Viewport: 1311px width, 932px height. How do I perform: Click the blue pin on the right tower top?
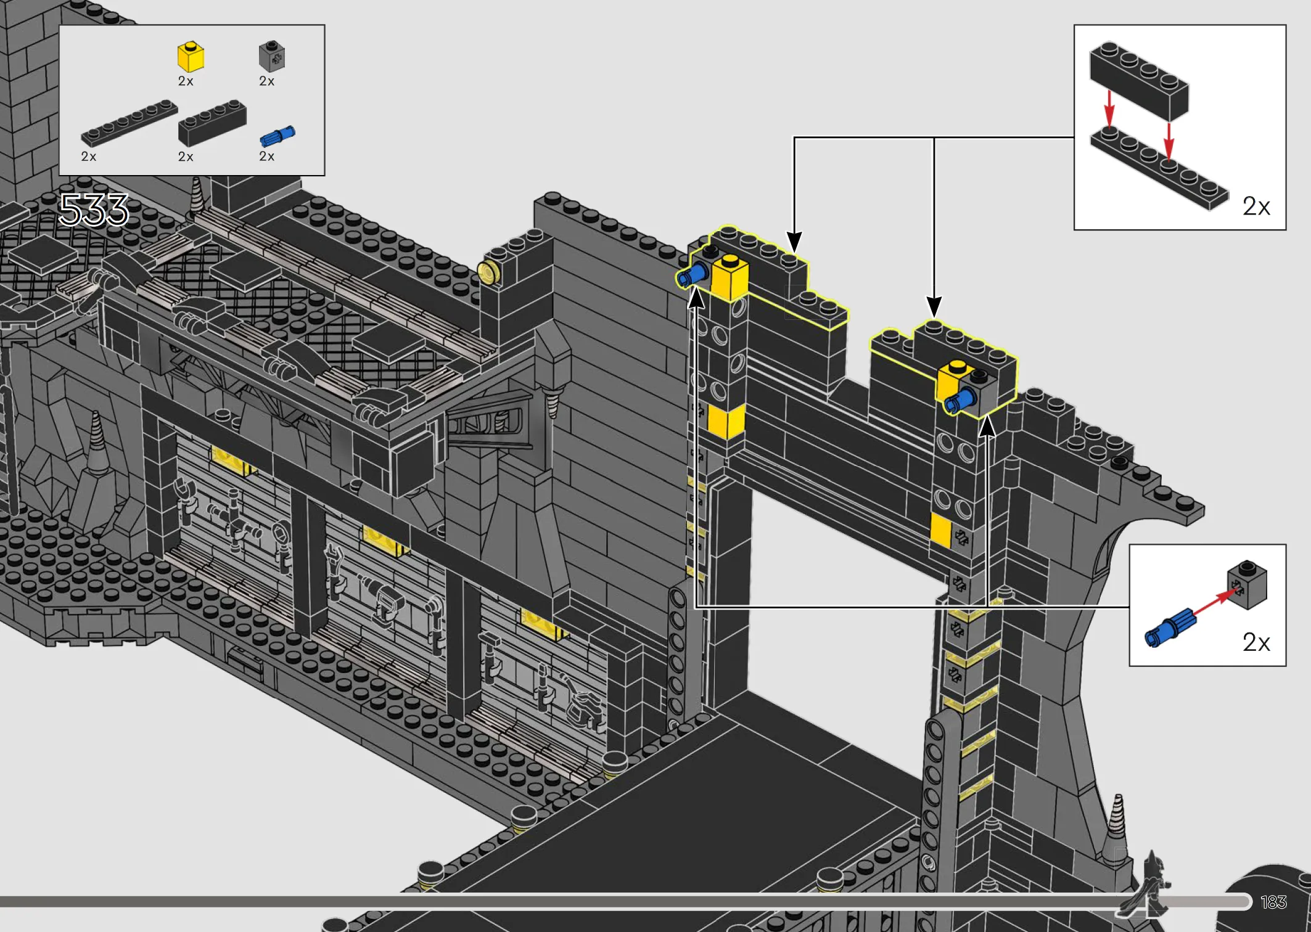pos(960,401)
